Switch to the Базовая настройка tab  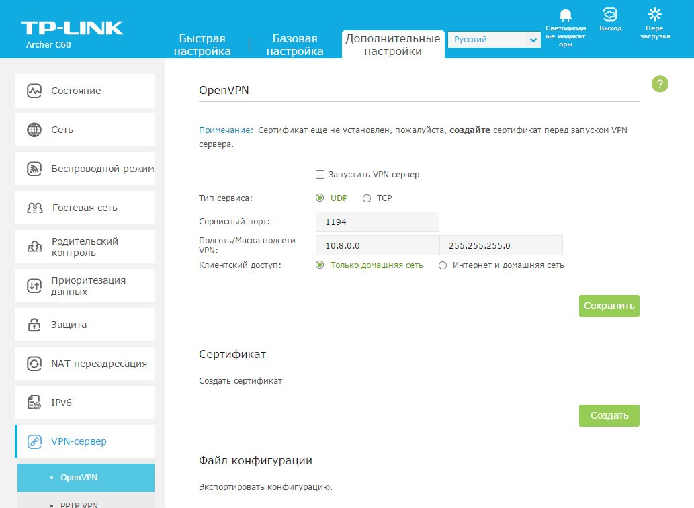295,45
